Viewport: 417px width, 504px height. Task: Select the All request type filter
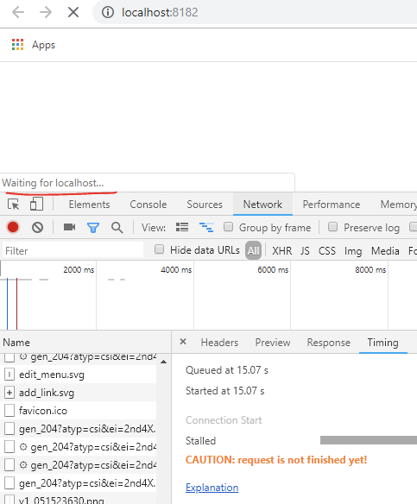pyautogui.click(x=253, y=250)
